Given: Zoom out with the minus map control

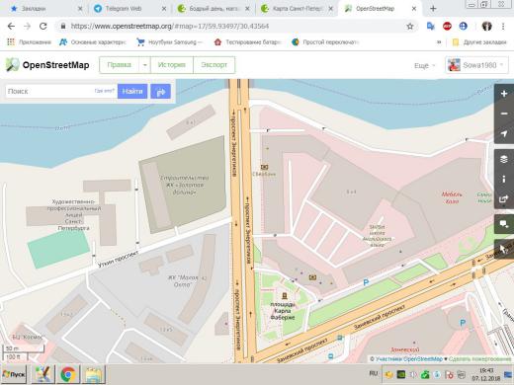Looking at the screenshot, I should (x=504, y=114).
